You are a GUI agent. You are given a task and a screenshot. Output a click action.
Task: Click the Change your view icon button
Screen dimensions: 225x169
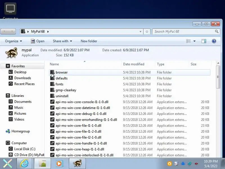[x=188, y=41]
